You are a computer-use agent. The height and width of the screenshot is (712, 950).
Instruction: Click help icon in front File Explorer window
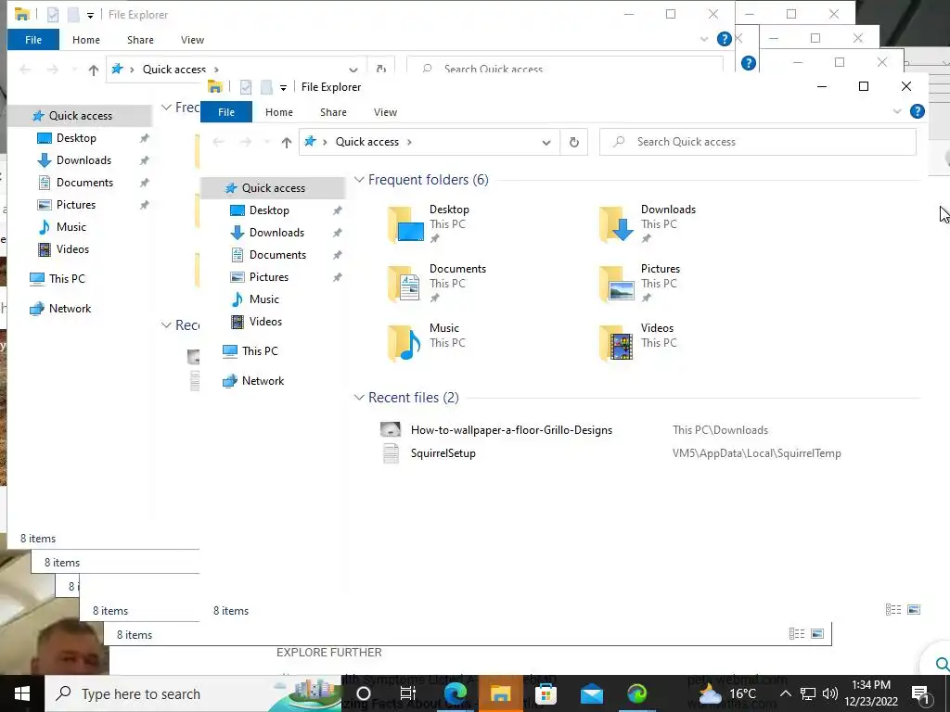click(918, 111)
